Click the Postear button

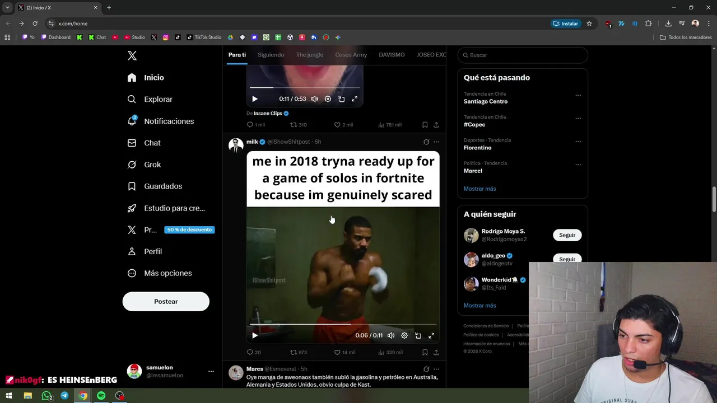[x=166, y=302]
